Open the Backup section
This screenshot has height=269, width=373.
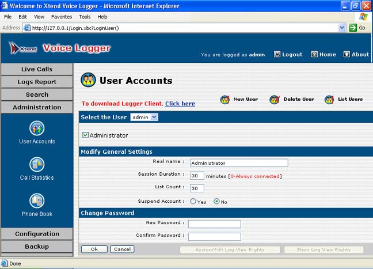[37, 247]
